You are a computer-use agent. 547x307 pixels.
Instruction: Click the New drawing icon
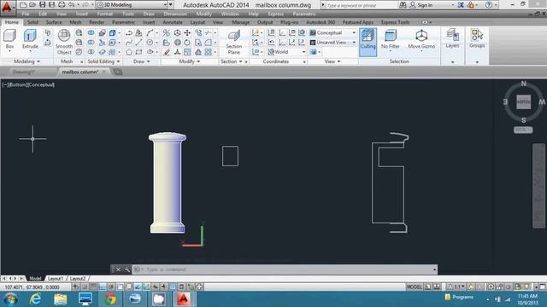(x=23, y=4)
